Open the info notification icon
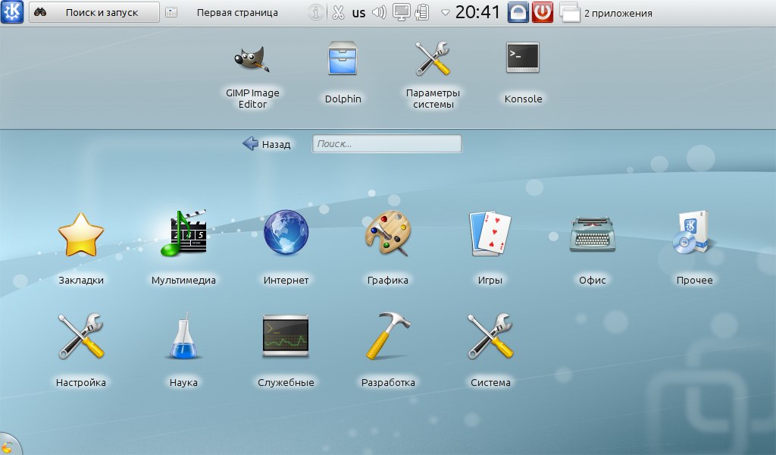The image size is (776, 455). pyautogui.click(x=316, y=12)
